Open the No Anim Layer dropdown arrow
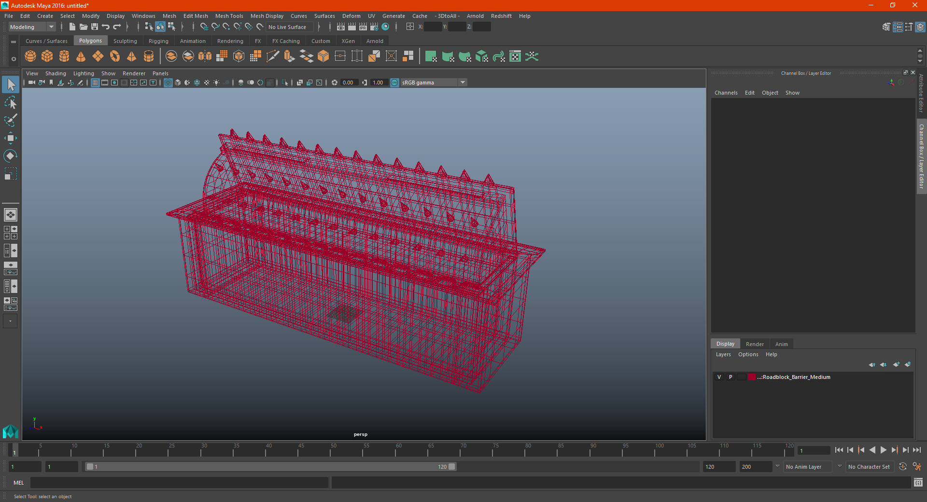 pos(777,466)
